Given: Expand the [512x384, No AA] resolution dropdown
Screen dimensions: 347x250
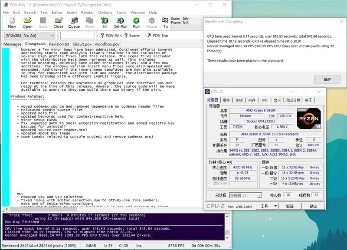Looking at the screenshot, I should click(52, 36).
